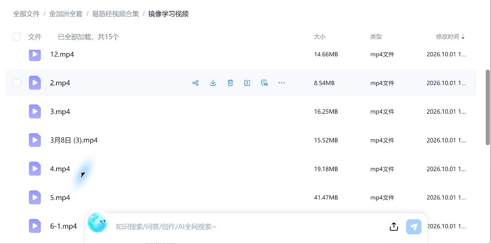Open more actions for 2.mp4

[x=282, y=83]
